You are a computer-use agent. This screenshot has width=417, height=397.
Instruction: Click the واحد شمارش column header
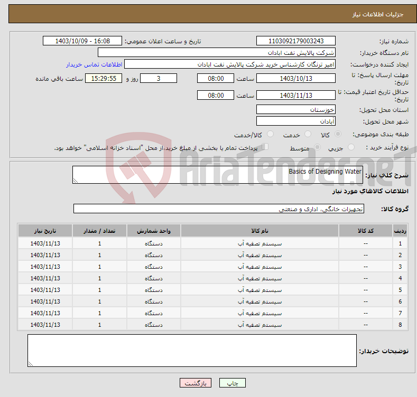coord(154,231)
